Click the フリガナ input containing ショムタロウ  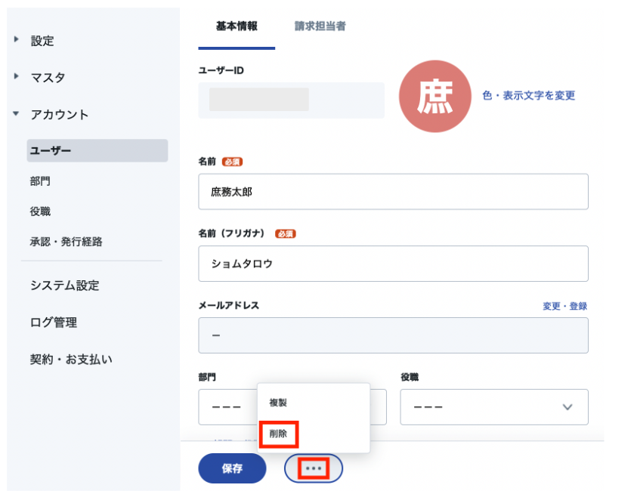point(393,264)
